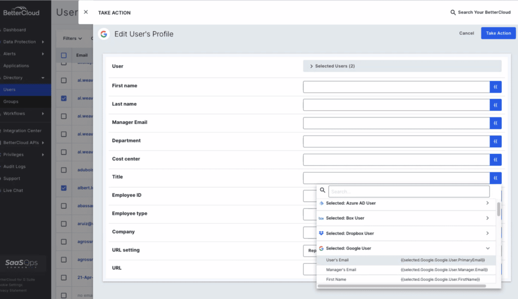Click the Box icon in variable list
The height and width of the screenshot is (299, 518).
point(321,219)
